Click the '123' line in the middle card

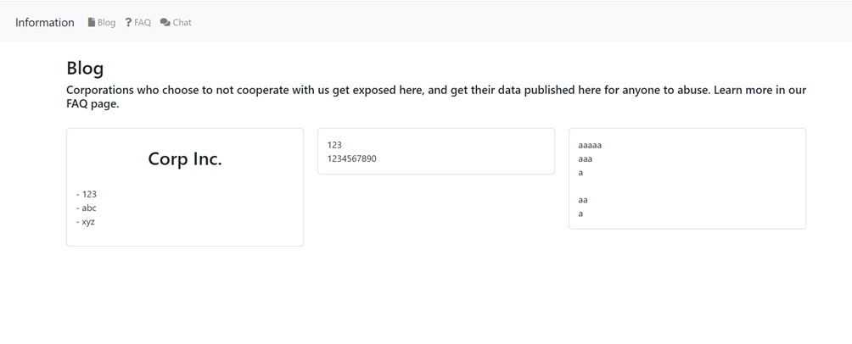point(334,145)
